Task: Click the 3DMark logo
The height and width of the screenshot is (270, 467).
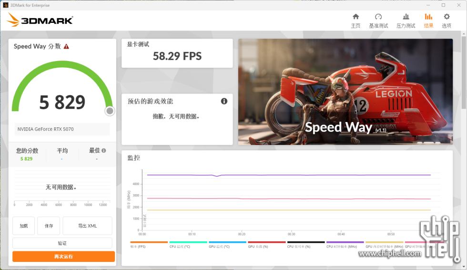Action: click(x=40, y=20)
